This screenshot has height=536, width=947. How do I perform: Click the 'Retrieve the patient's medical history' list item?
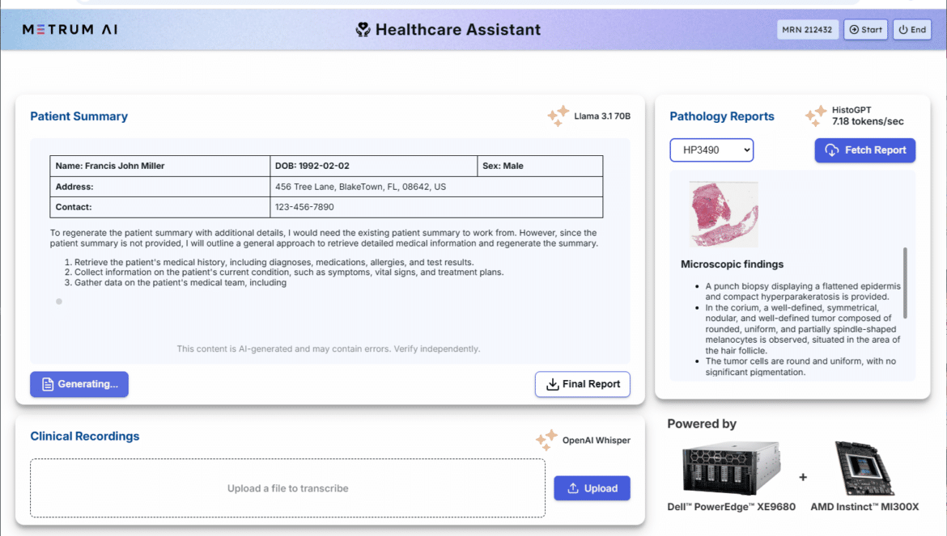tap(274, 262)
